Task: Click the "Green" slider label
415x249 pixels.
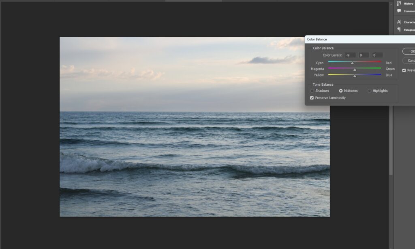Action: point(390,69)
